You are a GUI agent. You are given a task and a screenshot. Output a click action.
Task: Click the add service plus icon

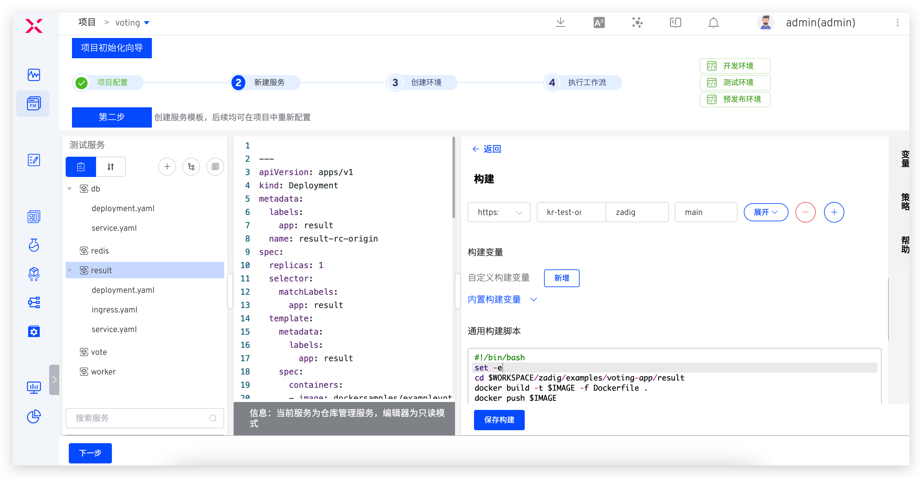[167, 167]
